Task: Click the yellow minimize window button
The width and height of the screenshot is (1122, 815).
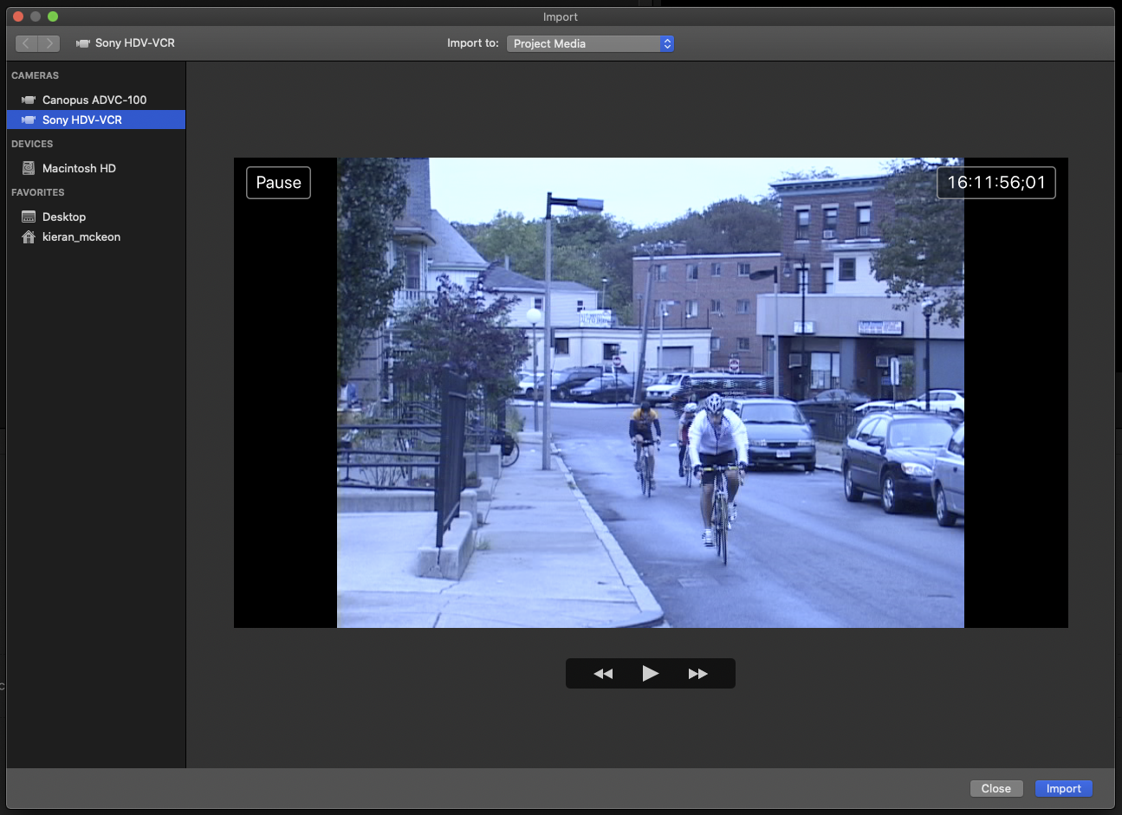Action: 36,16
